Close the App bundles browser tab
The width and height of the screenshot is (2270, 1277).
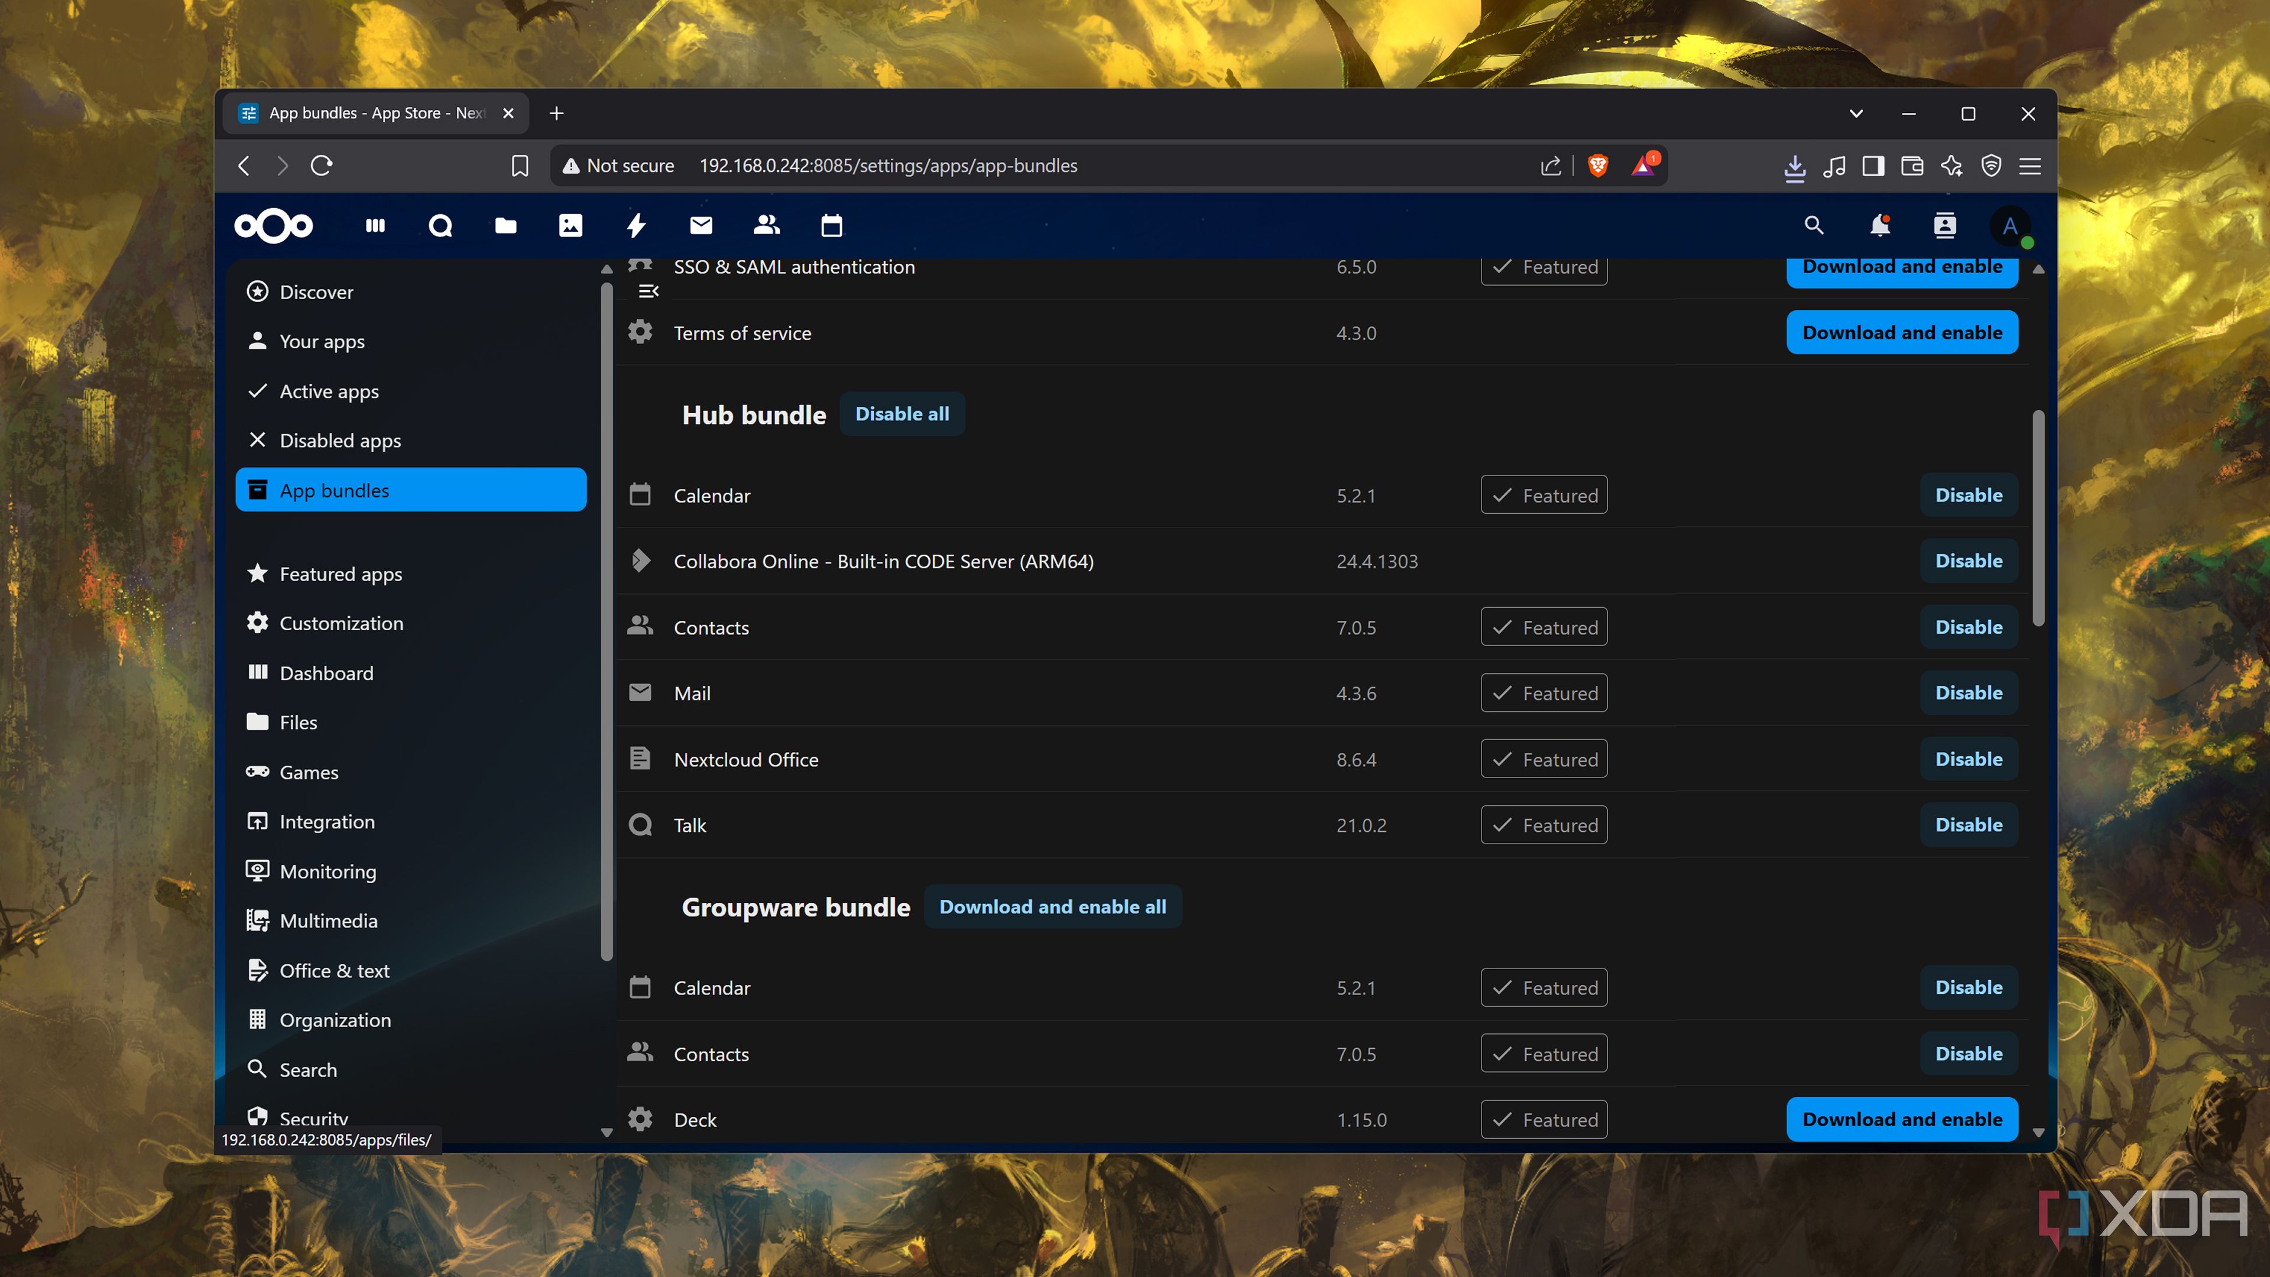508,114
